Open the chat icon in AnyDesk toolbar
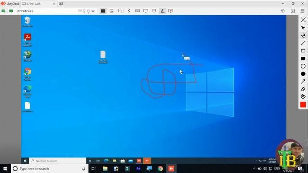Screen dimensions: 308x173 click(121, 11)
